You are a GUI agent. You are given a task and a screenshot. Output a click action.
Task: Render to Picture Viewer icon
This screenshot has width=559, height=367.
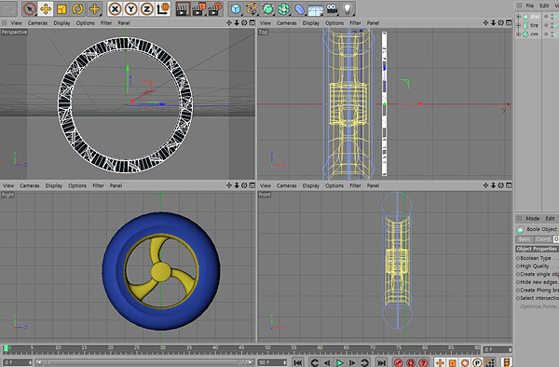tap(198, 9)
